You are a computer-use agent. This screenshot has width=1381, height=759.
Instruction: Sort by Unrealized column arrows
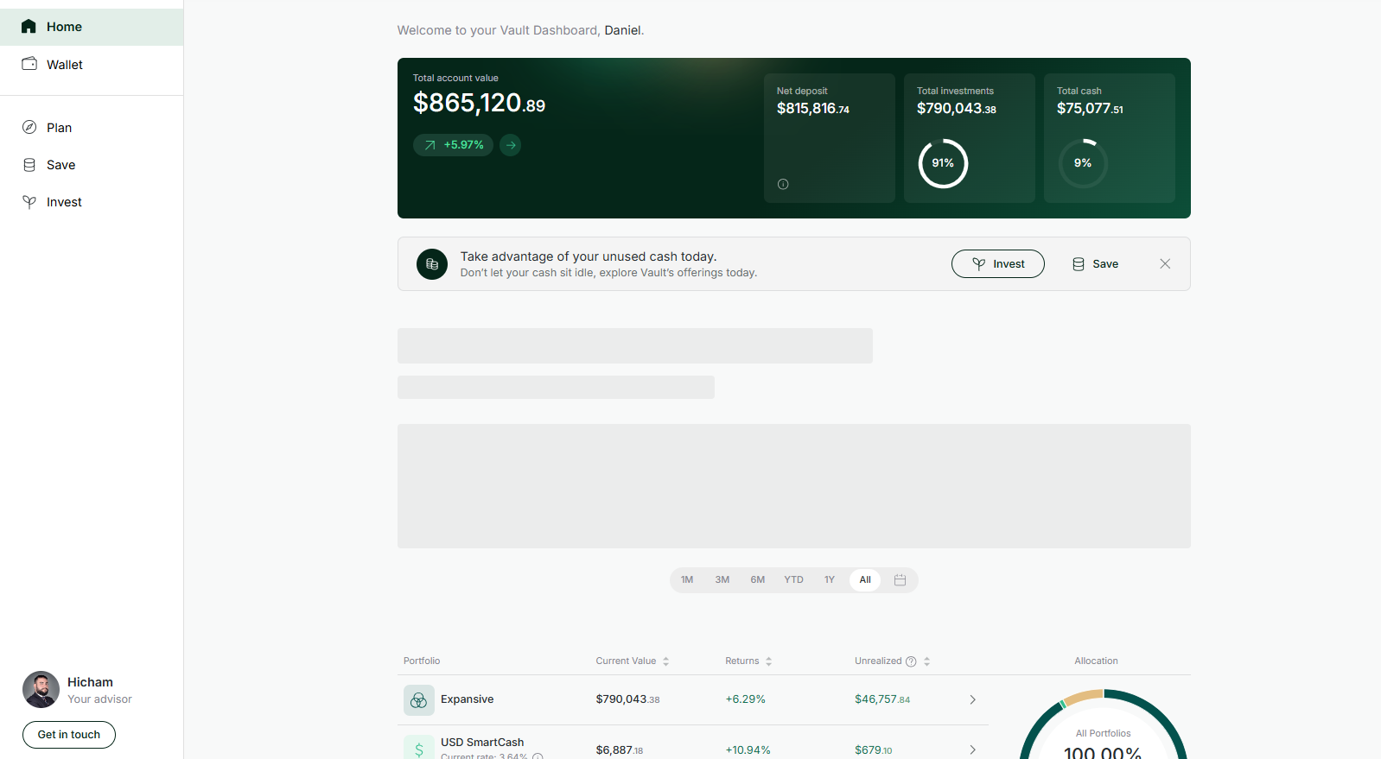tap(926, 661)
